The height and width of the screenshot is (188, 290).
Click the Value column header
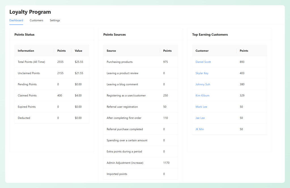[78, 51]
